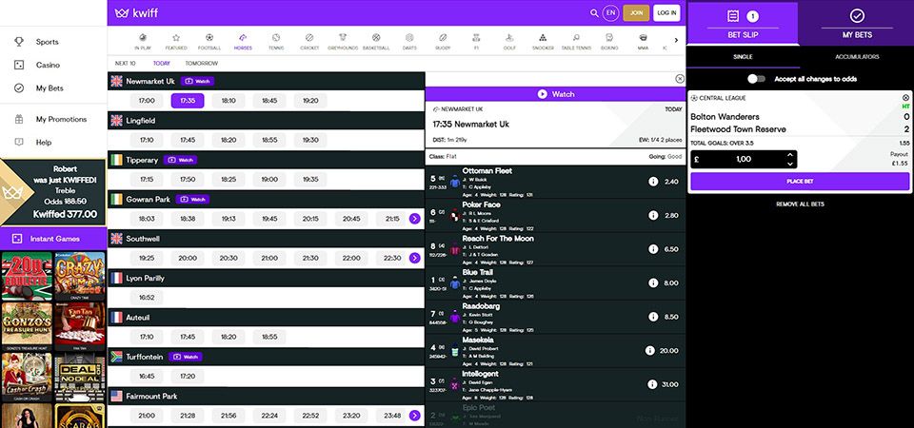Show Next 10 races
Image resolution: width=914 pixels, height=428 pixels.
126,64
